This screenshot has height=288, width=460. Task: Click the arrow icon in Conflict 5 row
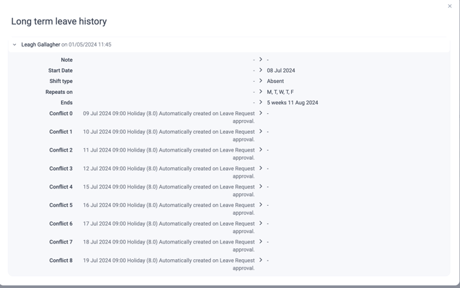tap(260, 205)
